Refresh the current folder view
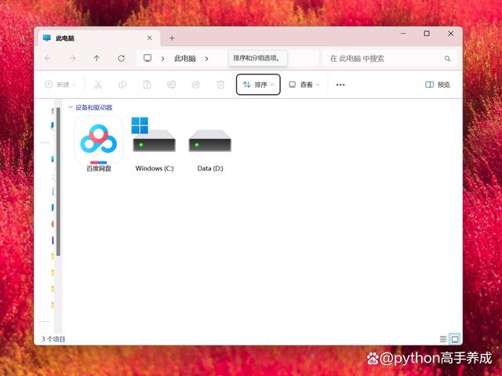The image size is (502, 376). tap(121, 58)
